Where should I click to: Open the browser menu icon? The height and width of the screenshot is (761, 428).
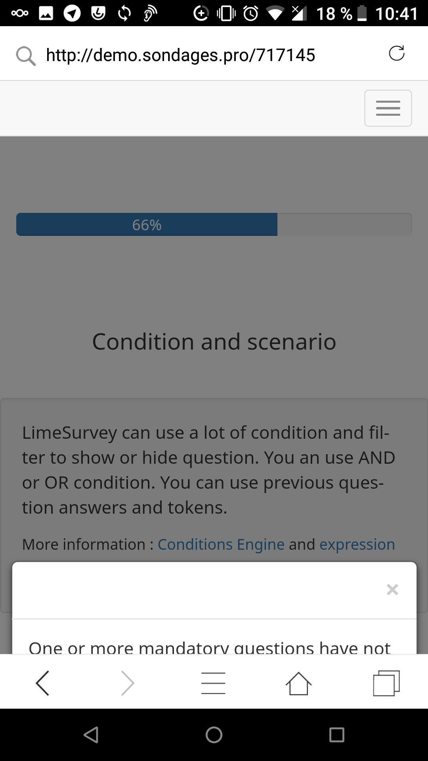pyautogui.click(x=213, y=683)
